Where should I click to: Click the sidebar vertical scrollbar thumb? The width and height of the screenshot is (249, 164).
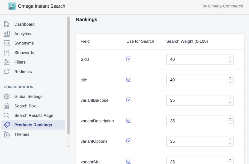point(69,76)
